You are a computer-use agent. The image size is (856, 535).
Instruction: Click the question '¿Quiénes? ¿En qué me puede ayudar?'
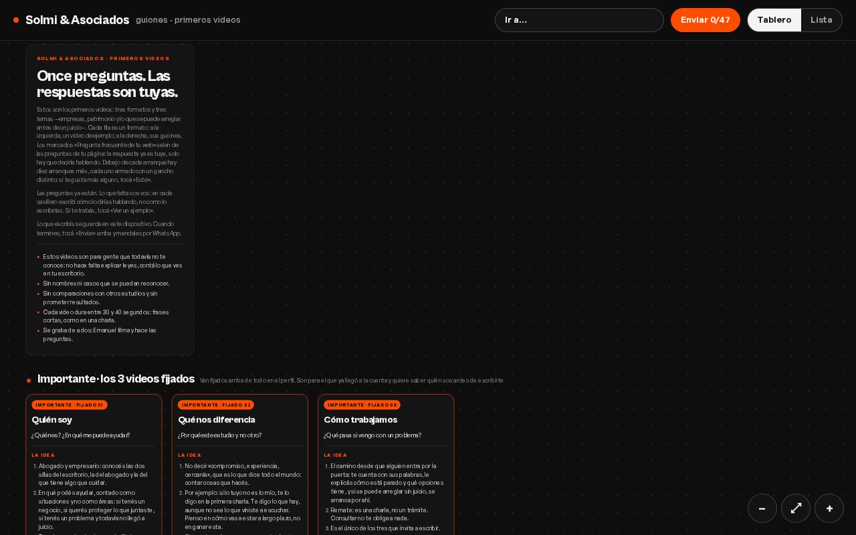point(81,435)
